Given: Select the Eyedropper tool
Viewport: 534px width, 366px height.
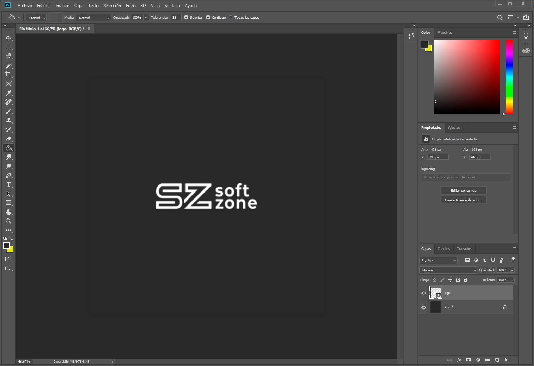Looking at the screenshot, I should [8, 93].
